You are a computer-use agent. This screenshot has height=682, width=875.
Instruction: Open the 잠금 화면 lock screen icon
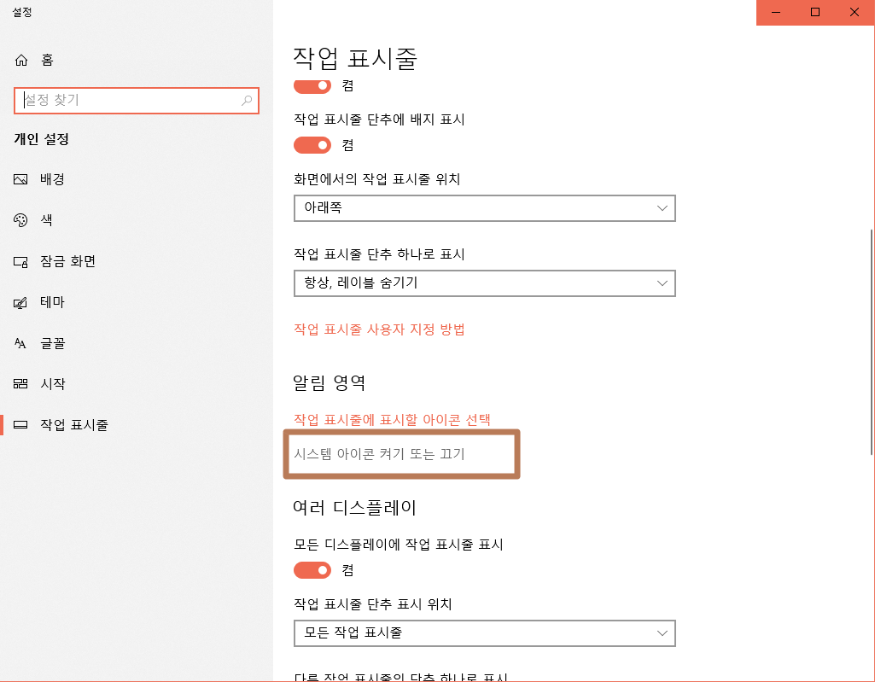[20, 261]
